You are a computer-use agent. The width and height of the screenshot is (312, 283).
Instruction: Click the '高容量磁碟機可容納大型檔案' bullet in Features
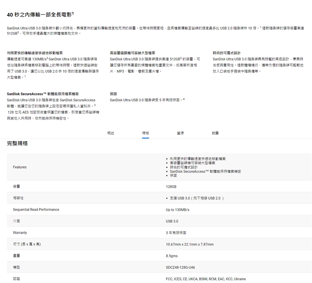(192, 163)
